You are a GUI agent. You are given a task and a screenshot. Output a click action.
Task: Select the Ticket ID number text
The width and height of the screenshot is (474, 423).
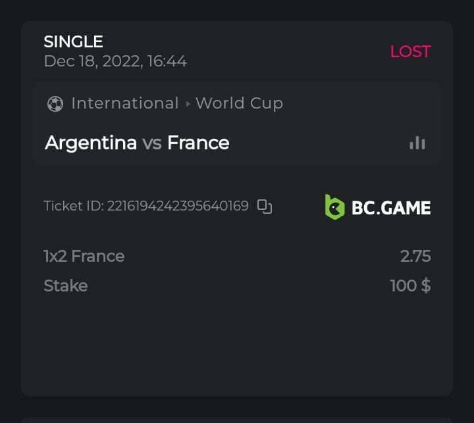tap(178, 206)
